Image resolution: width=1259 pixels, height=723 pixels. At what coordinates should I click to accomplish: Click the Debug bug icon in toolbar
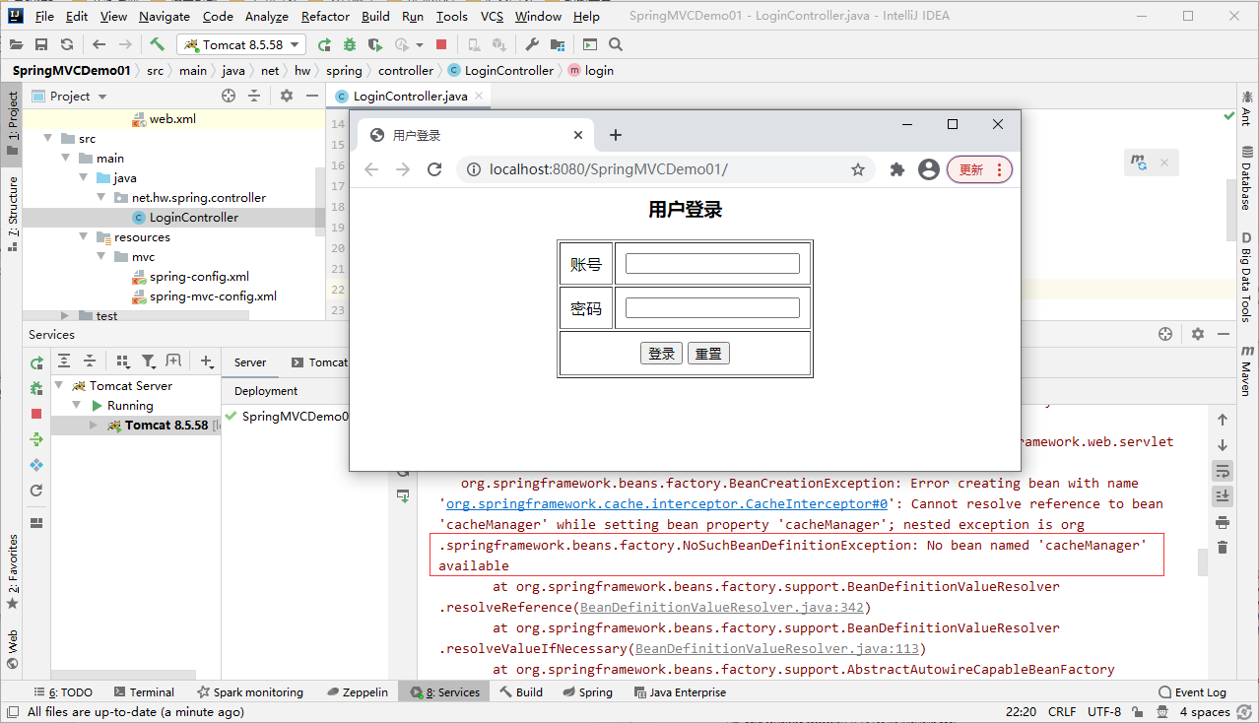pyautogui.click(x=350, y=44)
